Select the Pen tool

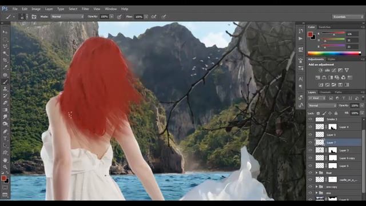[x=5, y=131]
